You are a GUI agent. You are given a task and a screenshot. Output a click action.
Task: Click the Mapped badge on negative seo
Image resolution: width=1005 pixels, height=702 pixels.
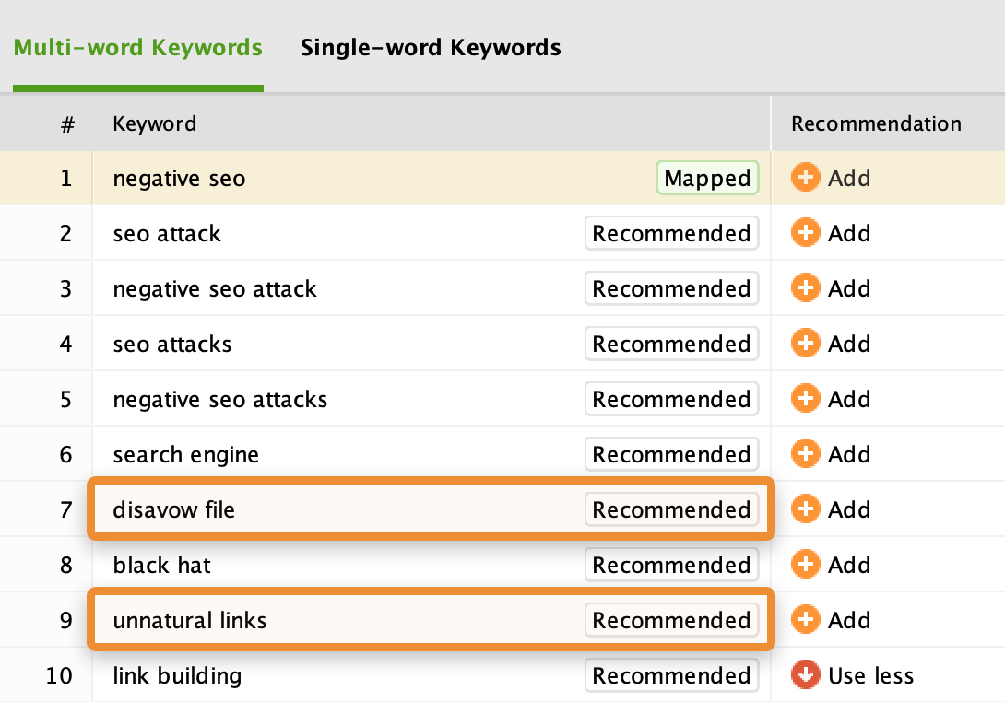tap(707, 178)
